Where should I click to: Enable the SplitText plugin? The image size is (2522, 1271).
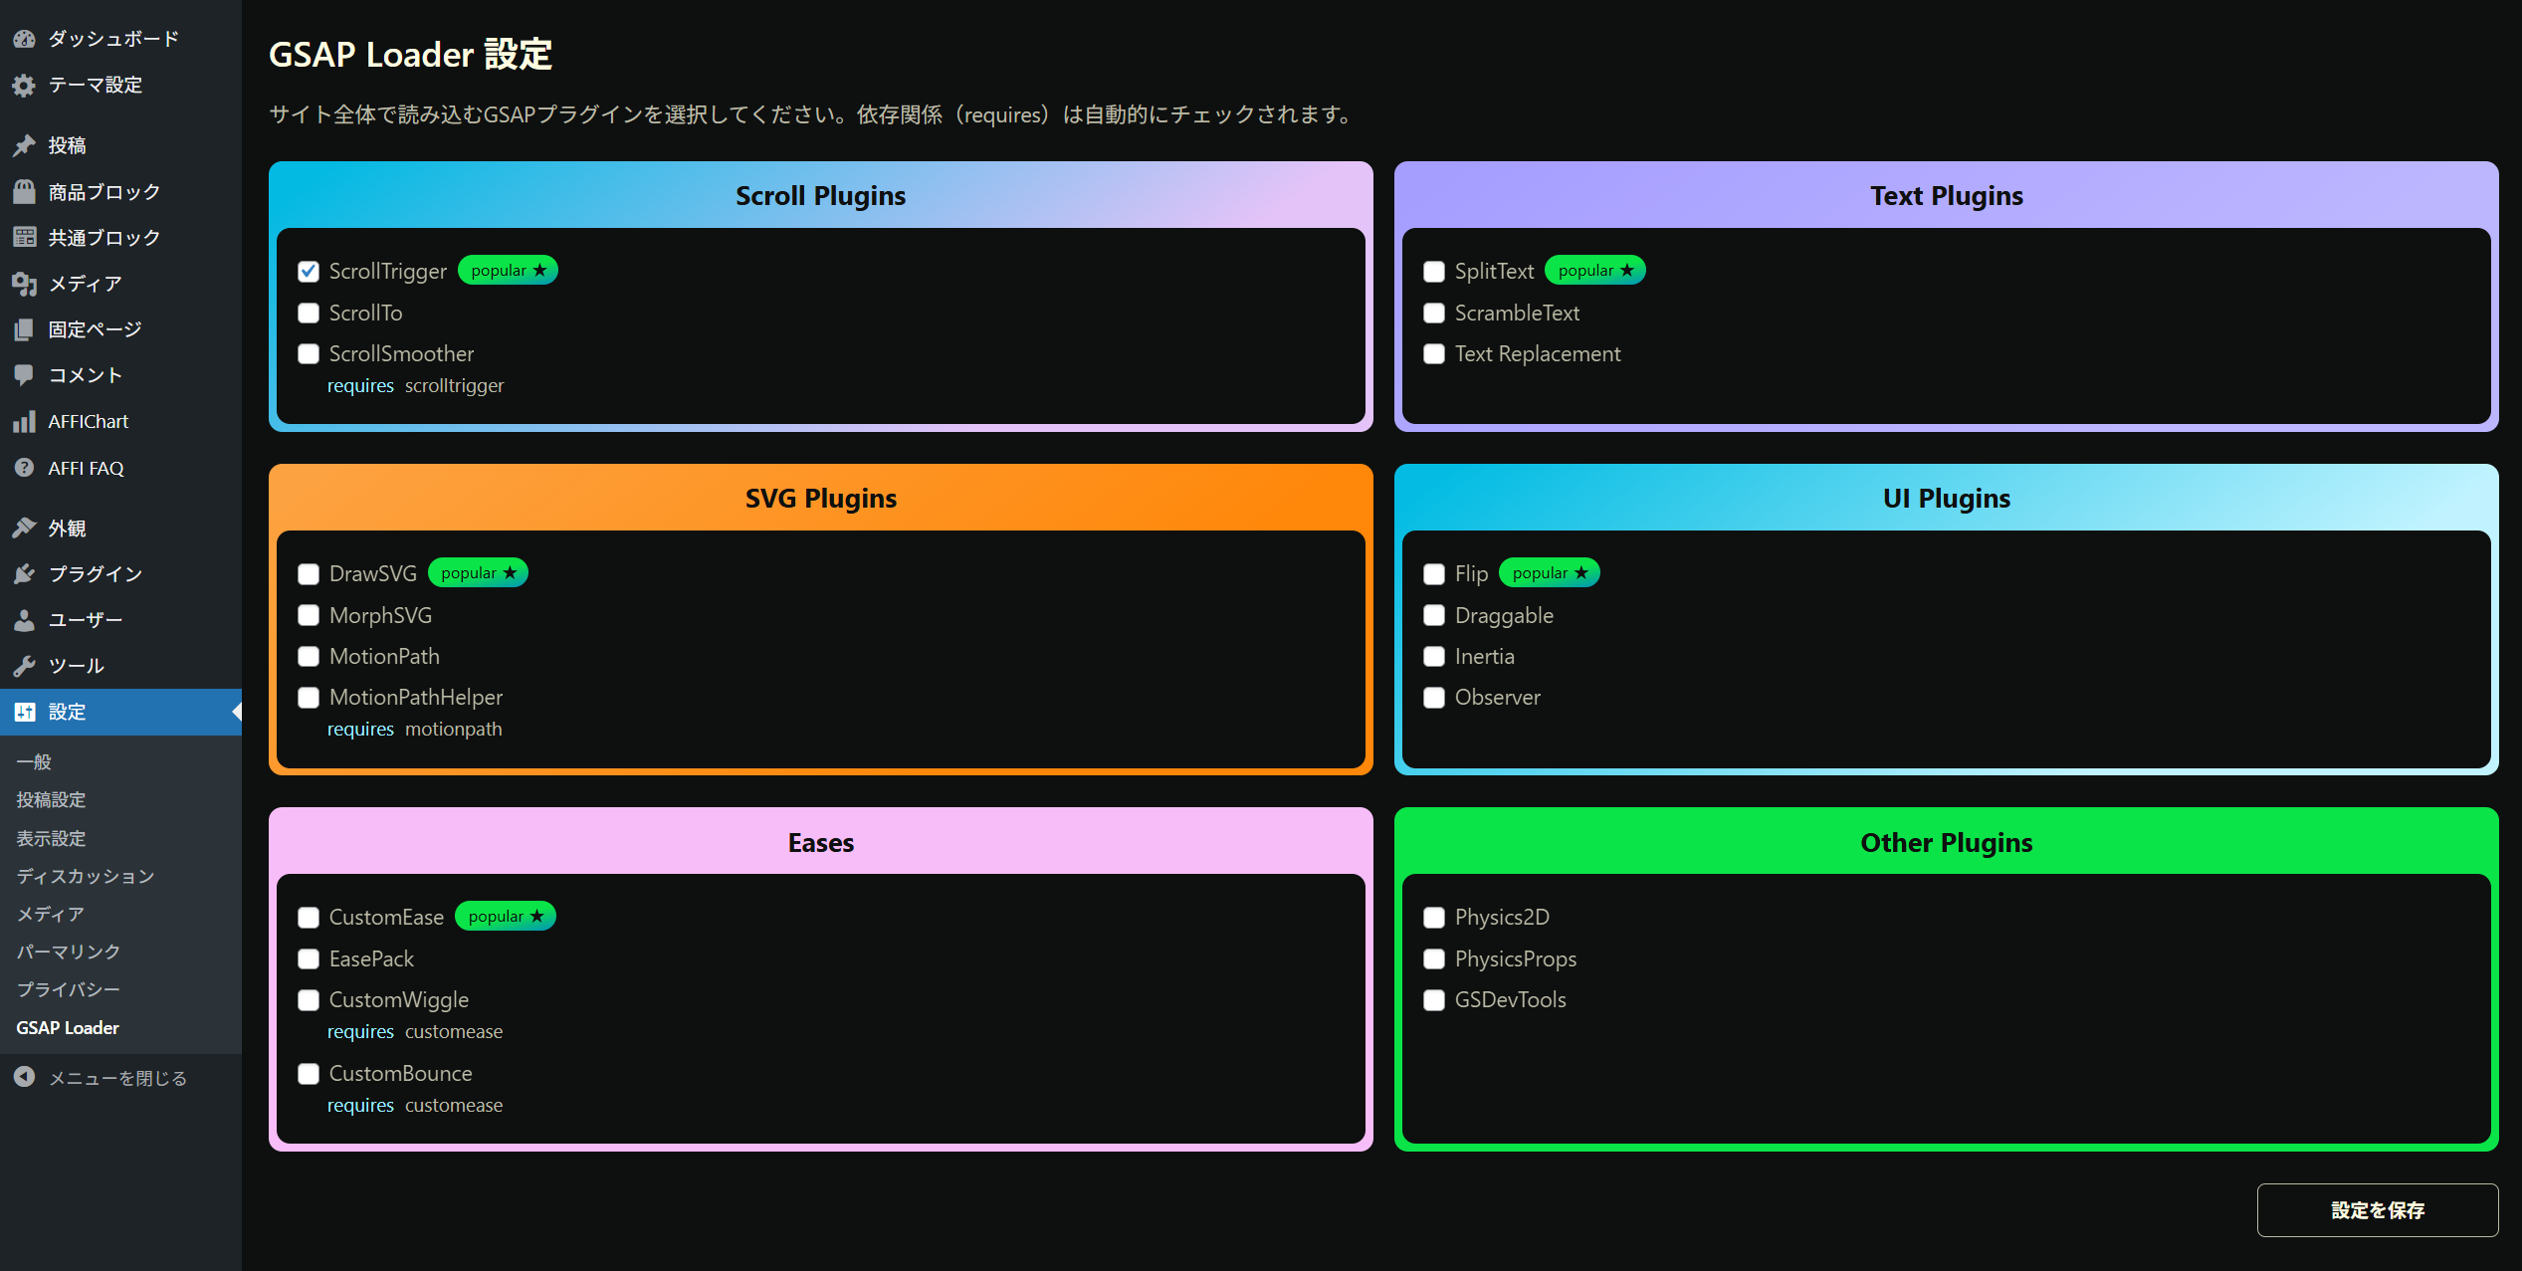(1434, 272)
